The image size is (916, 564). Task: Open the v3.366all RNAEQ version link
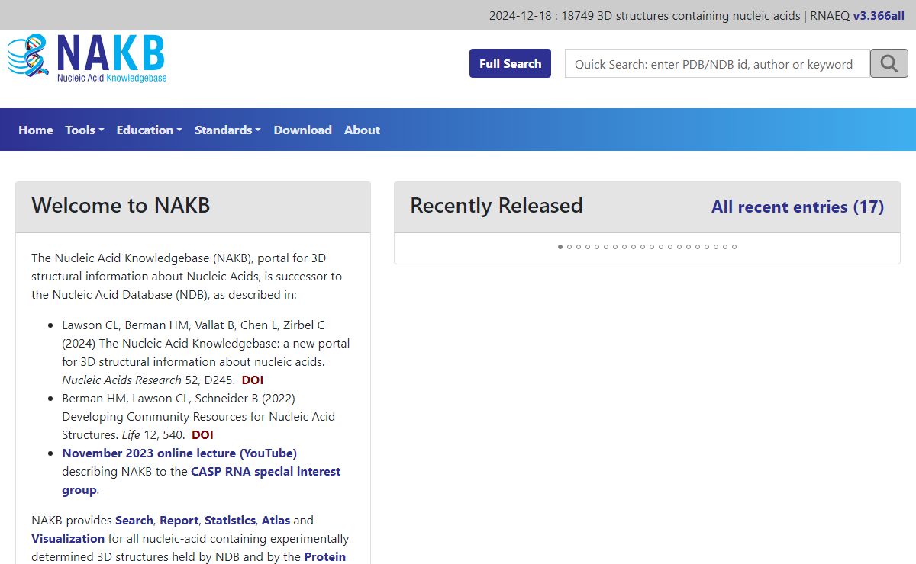879,15
